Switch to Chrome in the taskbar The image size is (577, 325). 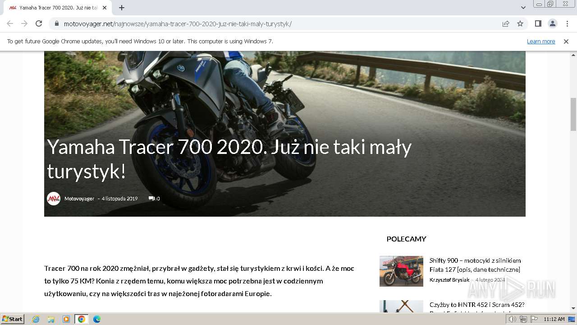click(x=82, y=319)
